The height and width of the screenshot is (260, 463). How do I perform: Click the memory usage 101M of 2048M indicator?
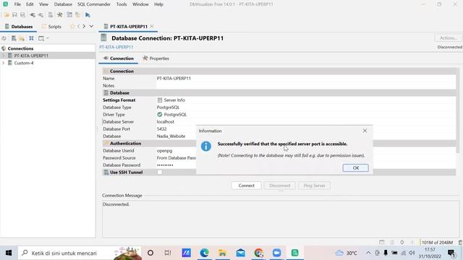tap(437, 243)
